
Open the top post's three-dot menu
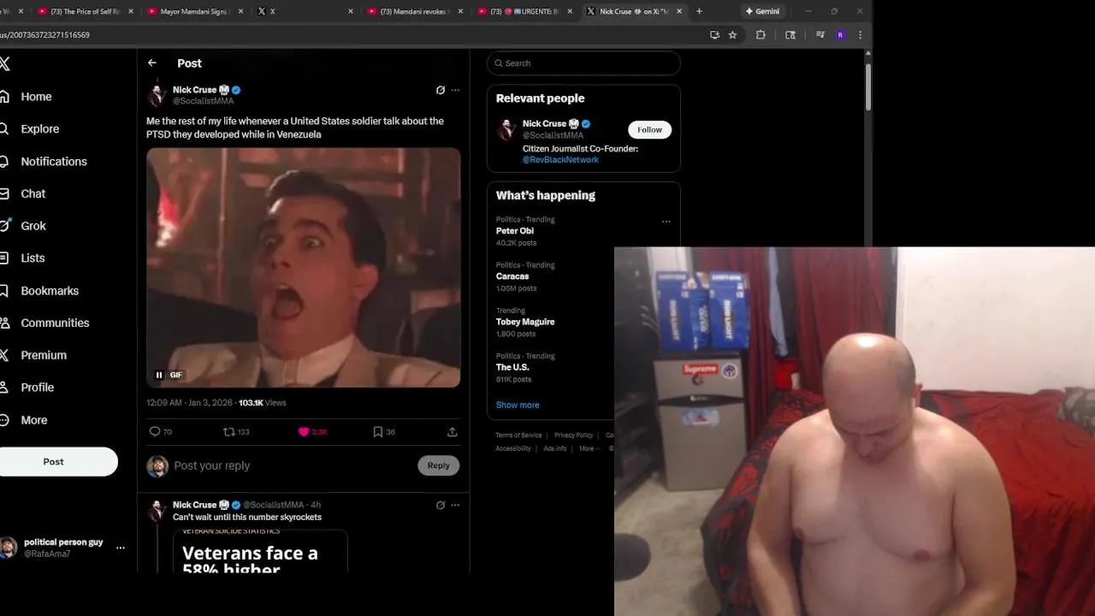tap(455, 90)
